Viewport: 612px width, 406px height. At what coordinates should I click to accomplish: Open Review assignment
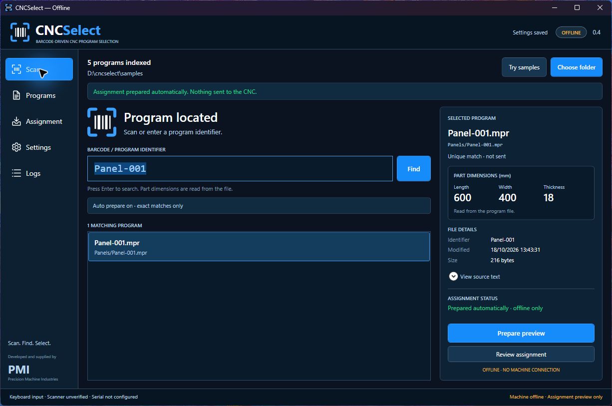tap(521, 354)
